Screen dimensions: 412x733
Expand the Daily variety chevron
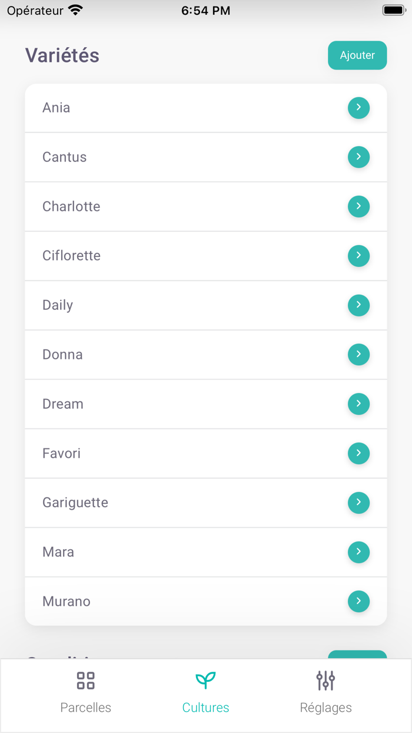tap(358, 305)
